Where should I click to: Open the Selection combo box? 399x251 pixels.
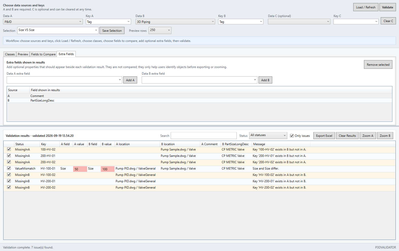(x=58, y=30)
